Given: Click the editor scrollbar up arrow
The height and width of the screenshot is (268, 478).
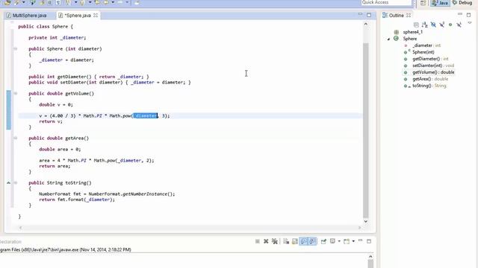Looking at the screenshot, I should (x=366, y=24).
